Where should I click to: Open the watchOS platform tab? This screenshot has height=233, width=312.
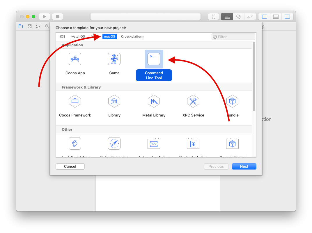pos(78,36)
